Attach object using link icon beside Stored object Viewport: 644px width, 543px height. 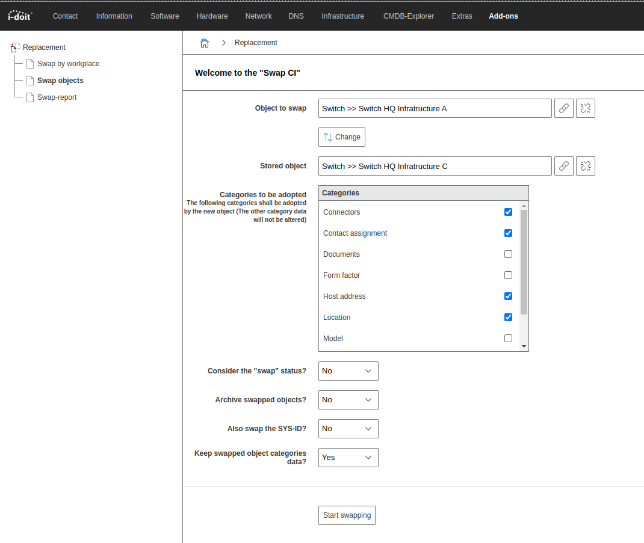tap(563, 166)
